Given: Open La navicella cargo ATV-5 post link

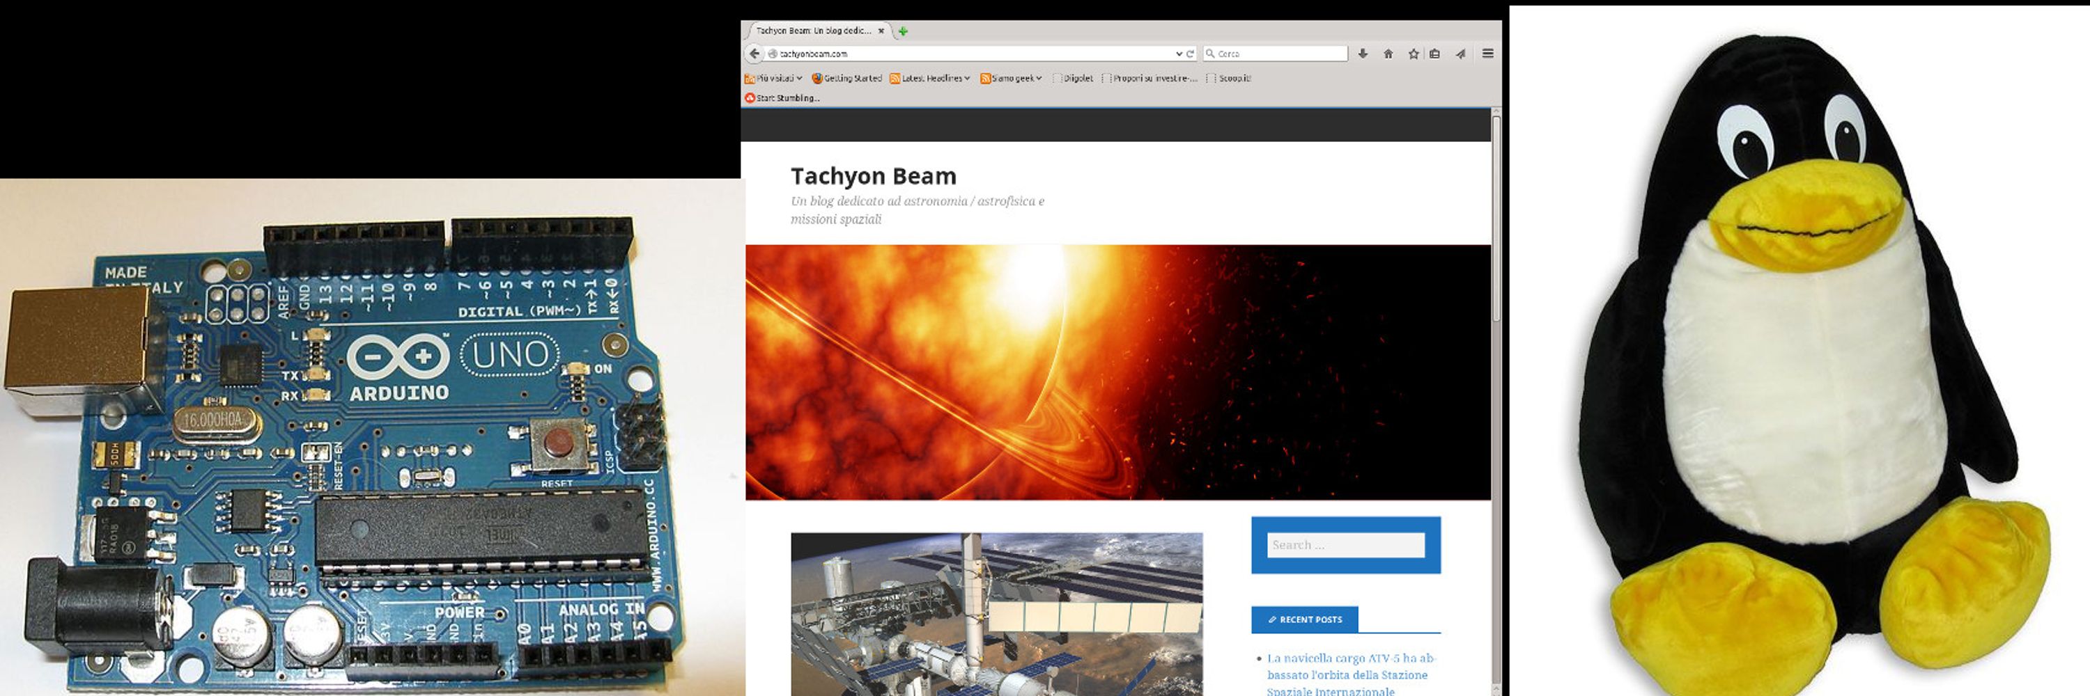Looking at the screenshot, I should click(x=1350, y=674).
